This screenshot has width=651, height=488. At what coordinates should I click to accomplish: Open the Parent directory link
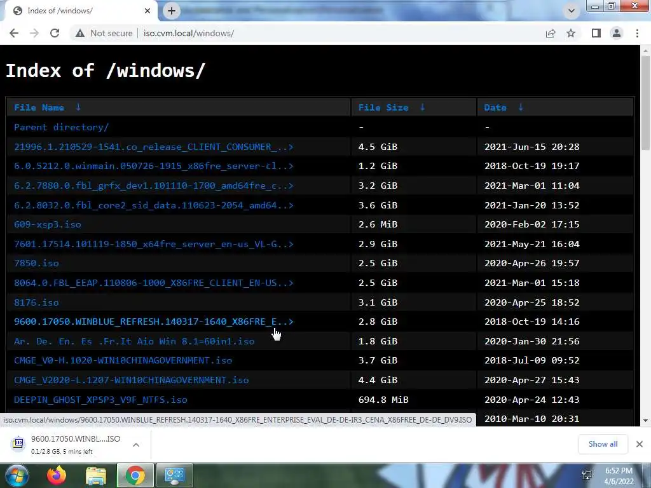[x=62, y=127]
